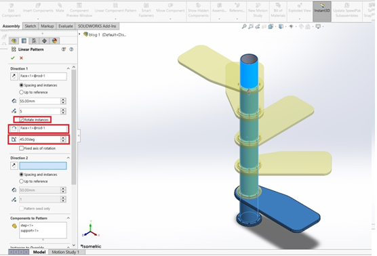Toggle the Rotate instances checkbox
377x256 pixels.
click(22, 120)
